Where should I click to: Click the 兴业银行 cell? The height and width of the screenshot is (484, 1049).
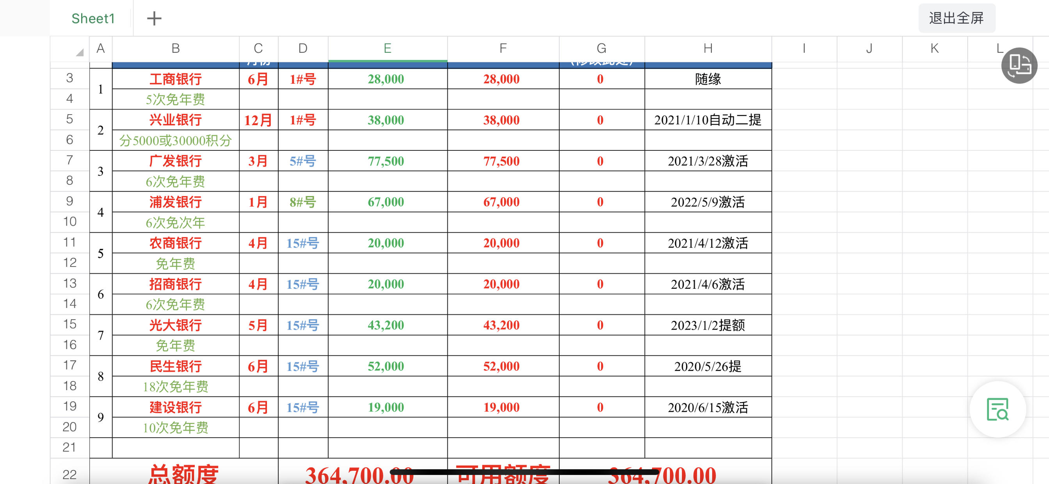pos(176,120)
